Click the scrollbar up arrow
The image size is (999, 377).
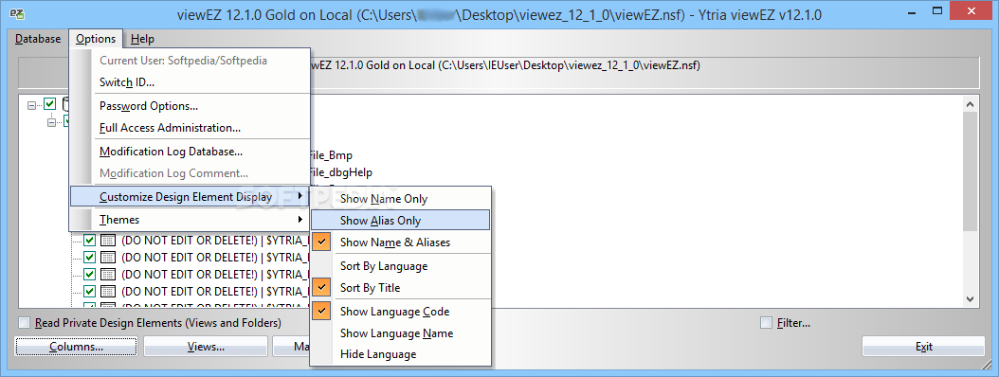pos(970,104)
